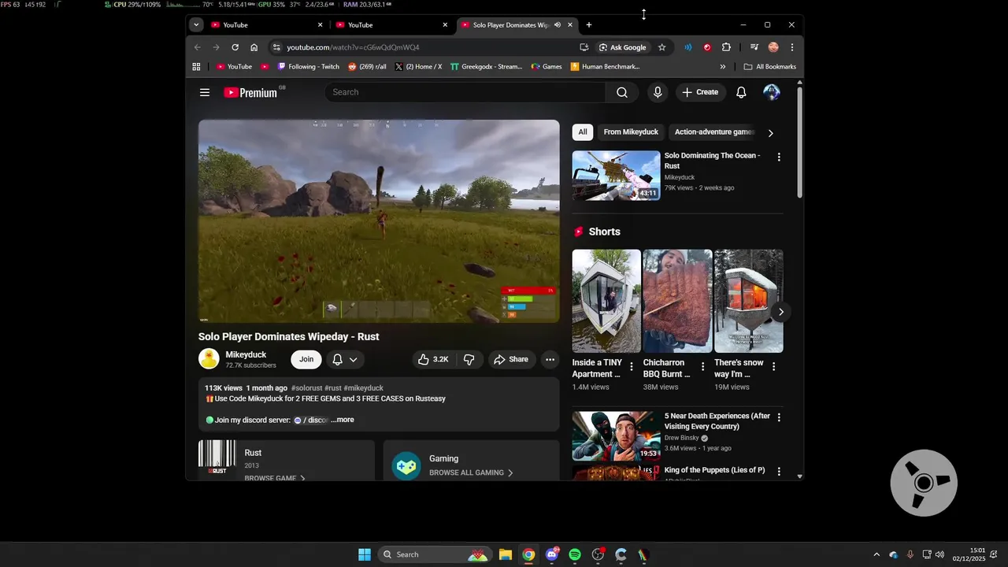Open Chrome extensions puzzle icon
Screen dimensions: 1008x567
pos(726,47)
